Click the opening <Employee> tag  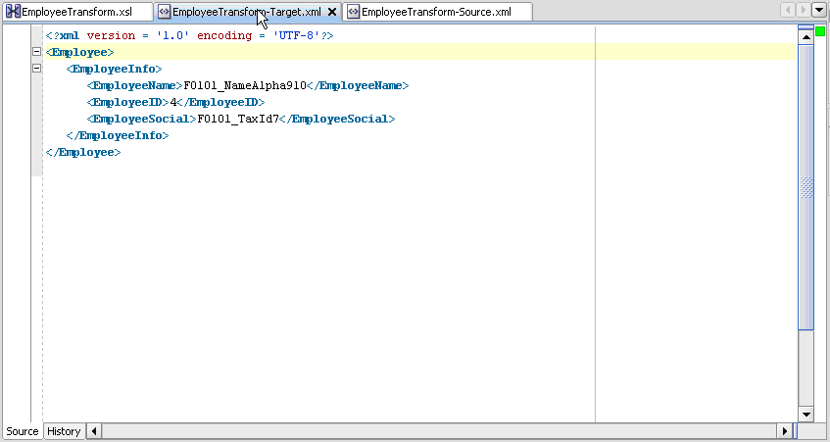coord(79,52)
